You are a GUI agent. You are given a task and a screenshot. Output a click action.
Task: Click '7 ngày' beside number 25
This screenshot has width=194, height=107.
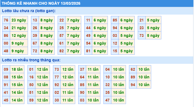73,28
